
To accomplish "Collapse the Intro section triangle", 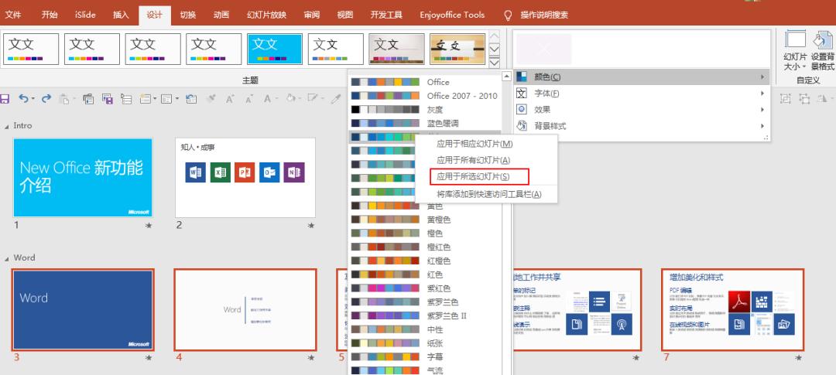I will tap(7, 126).
